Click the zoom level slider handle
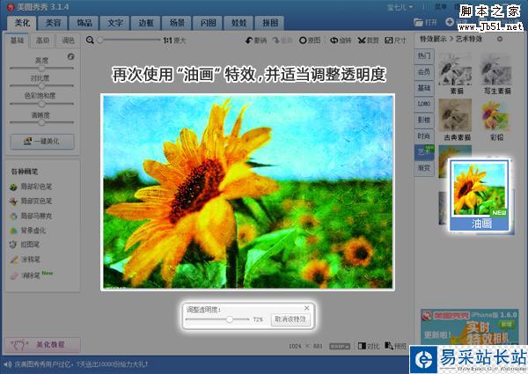The width and height of the screenshot is (528, 374). pos(99,40)
